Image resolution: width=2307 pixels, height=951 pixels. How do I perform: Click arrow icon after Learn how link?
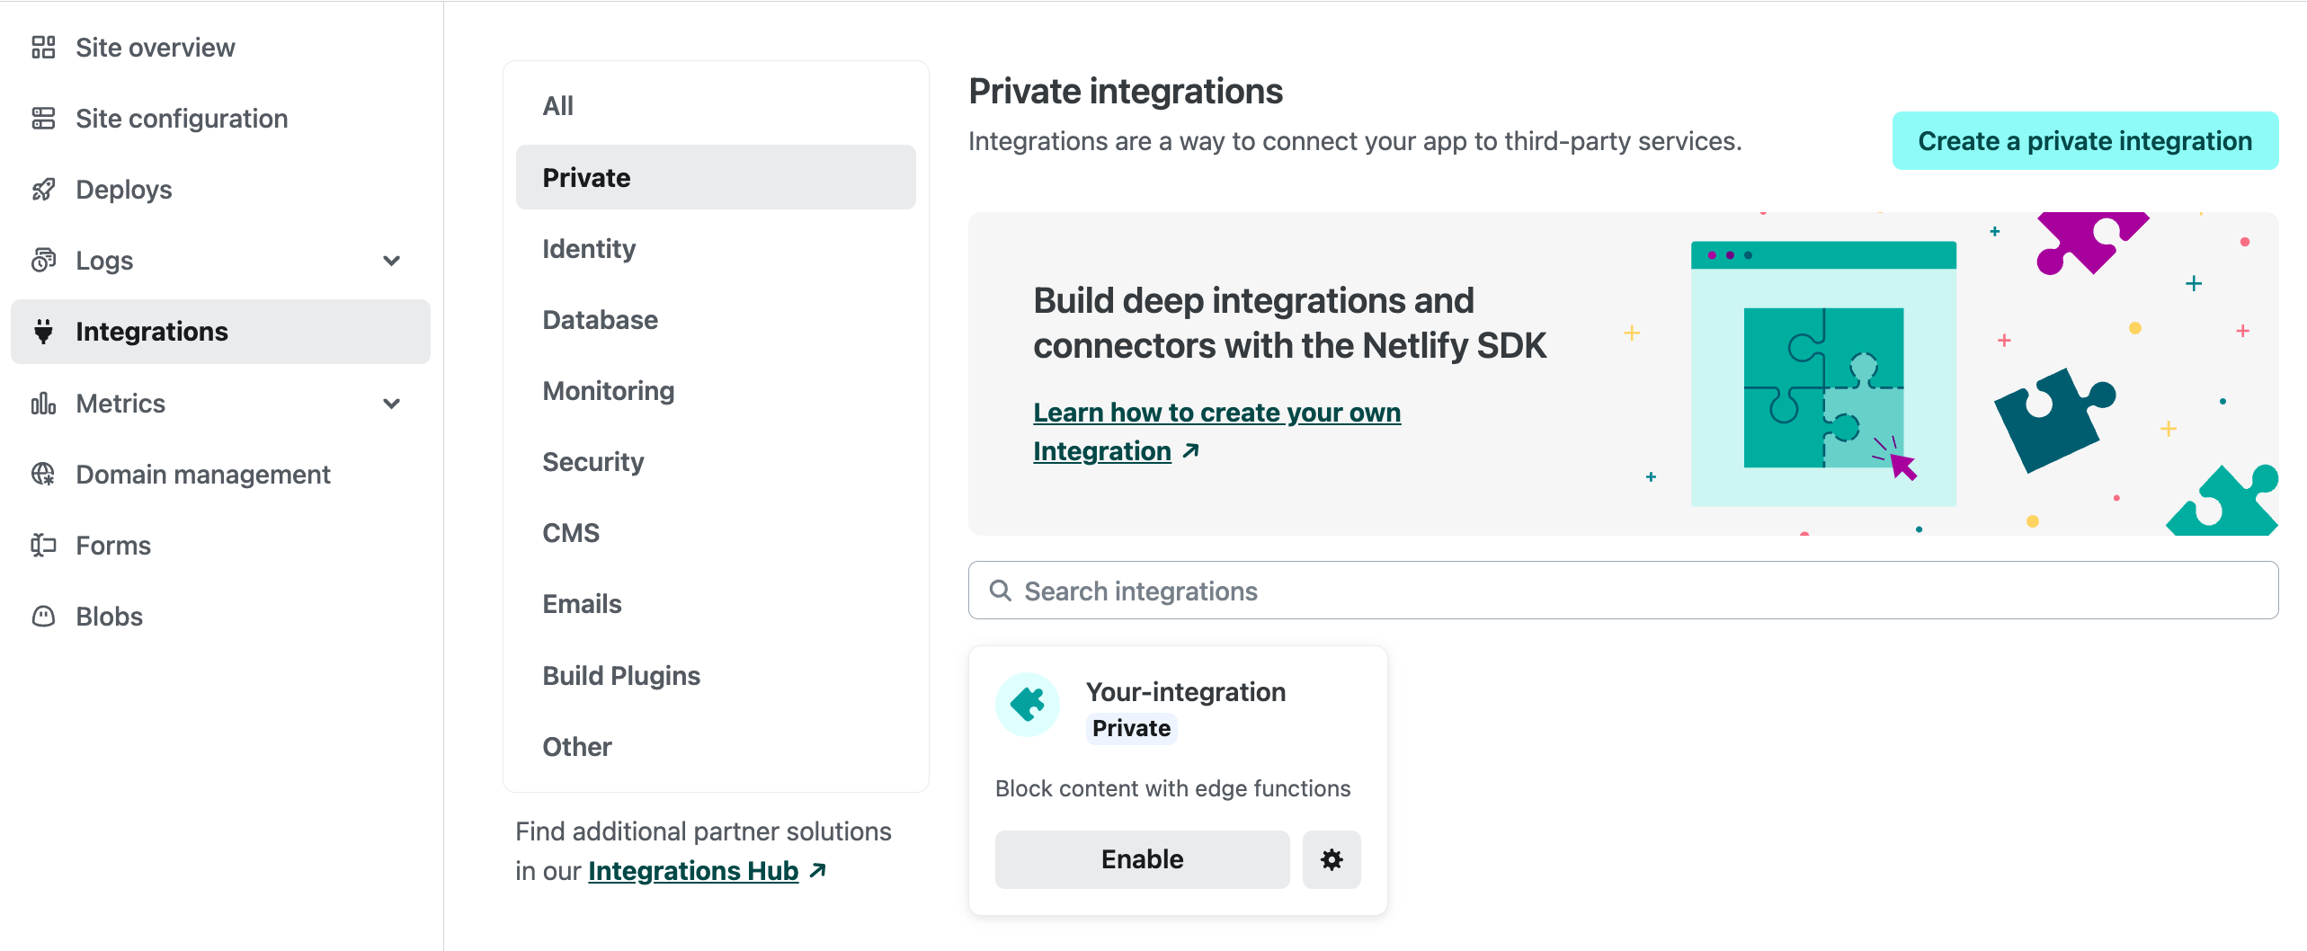1190,450
